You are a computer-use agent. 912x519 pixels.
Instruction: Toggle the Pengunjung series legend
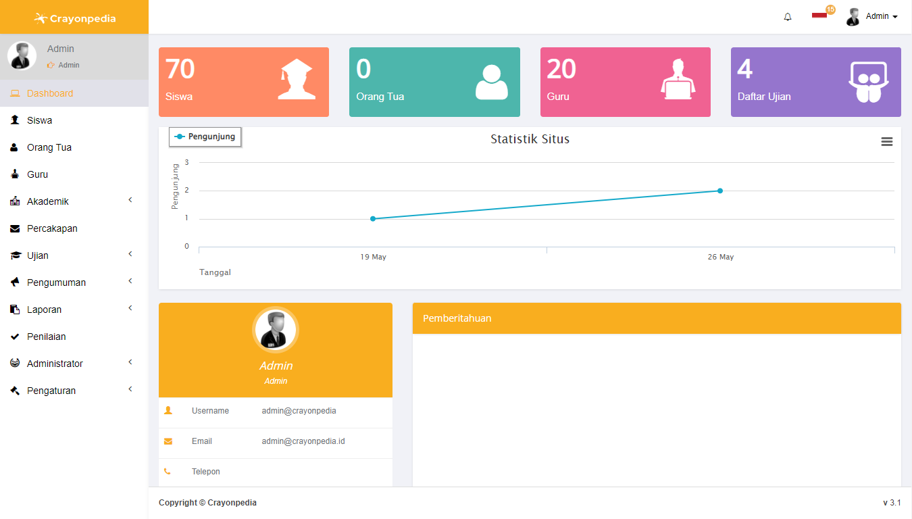click(x=205, y=137)
